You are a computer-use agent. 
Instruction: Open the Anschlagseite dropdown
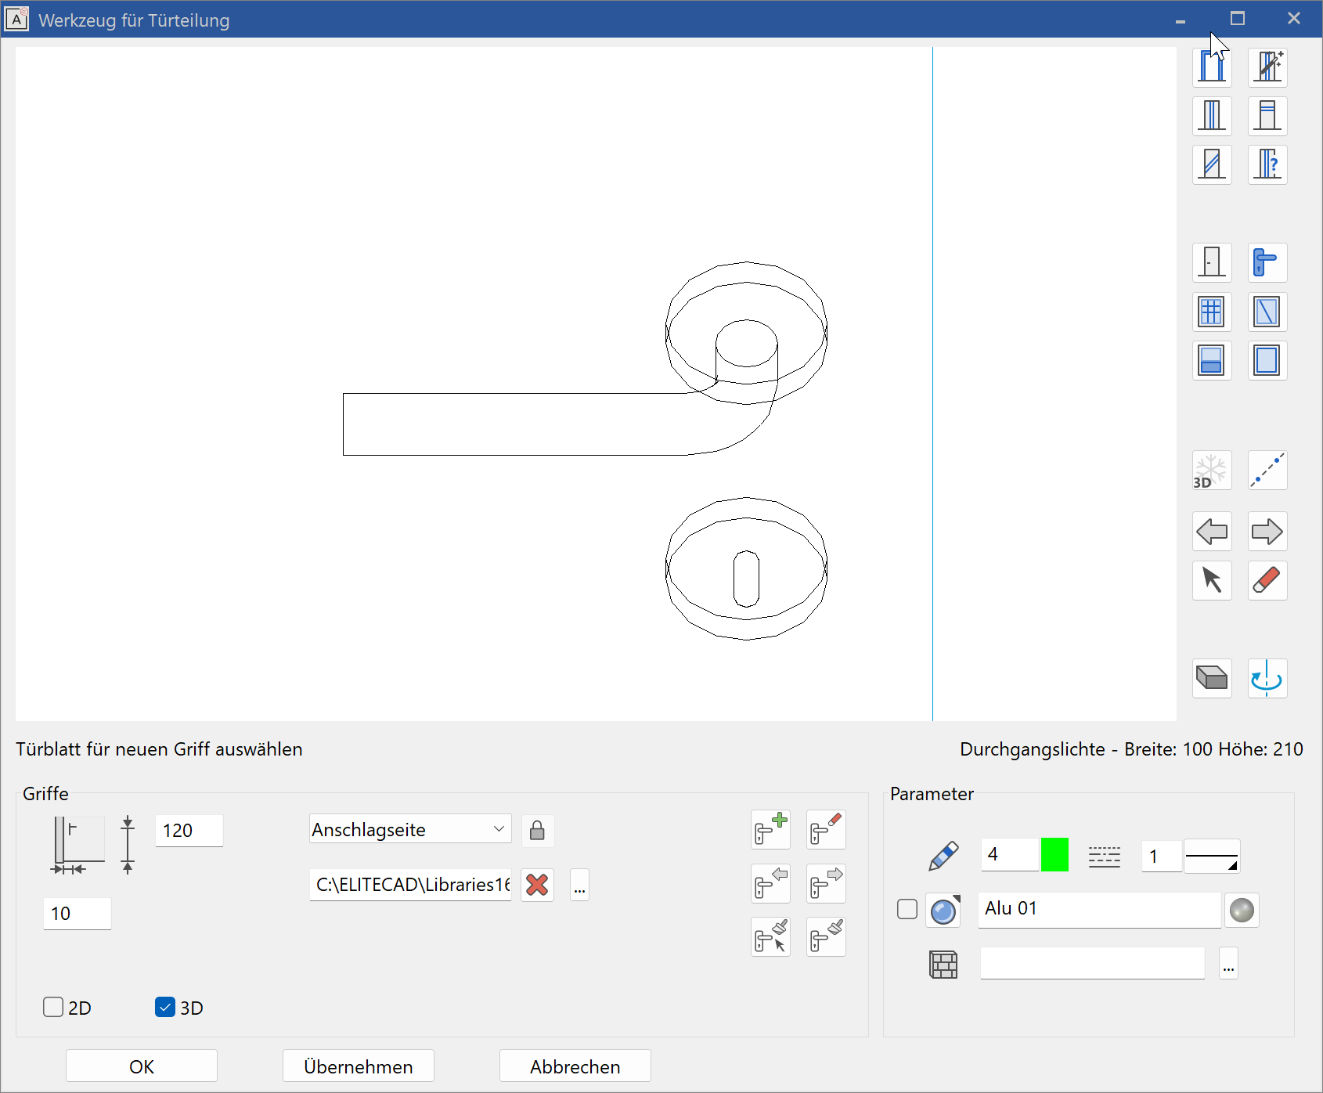[410, 829]
